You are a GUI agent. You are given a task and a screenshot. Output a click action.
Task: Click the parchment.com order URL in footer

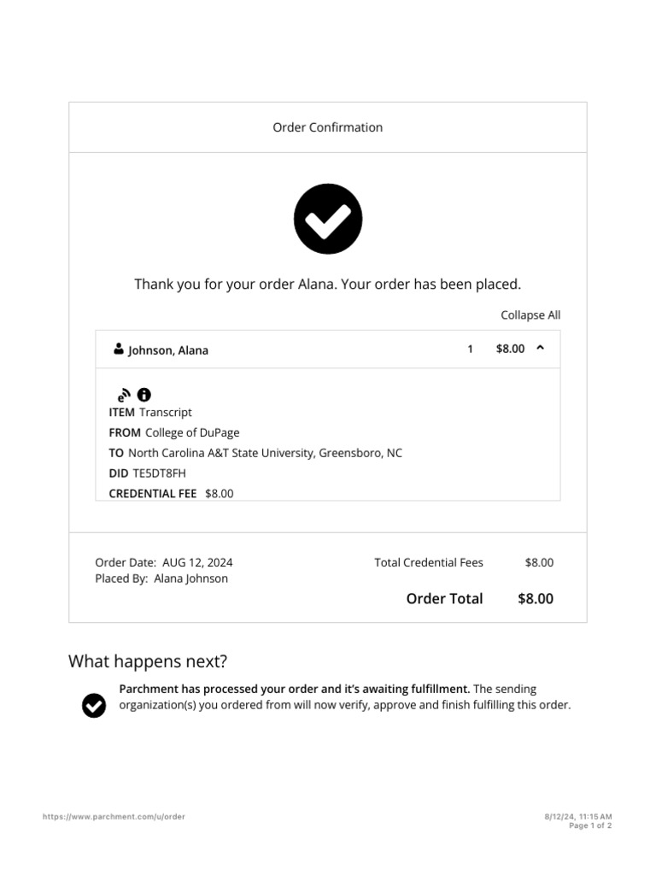coord(114,817)
